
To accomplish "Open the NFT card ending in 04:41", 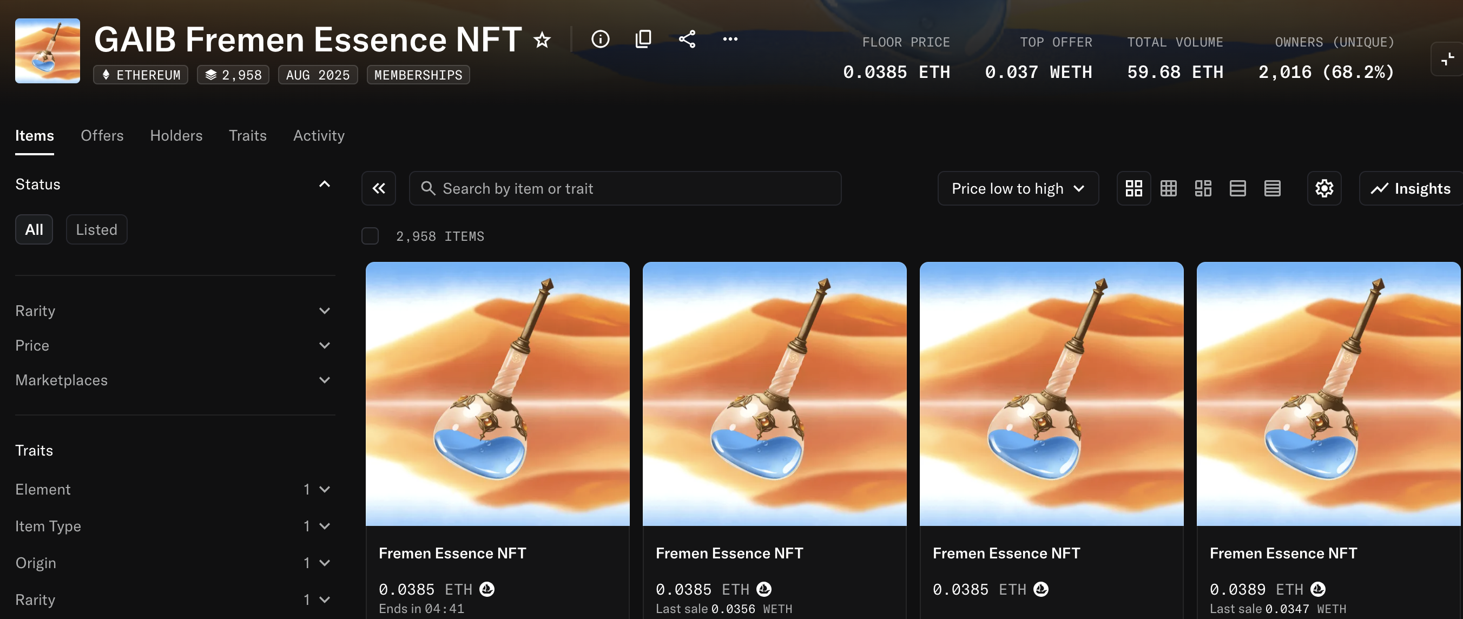I will click(498, 440).
